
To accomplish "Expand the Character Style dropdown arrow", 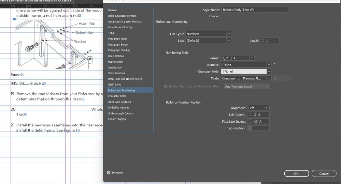I will click(x=269, y=72).
